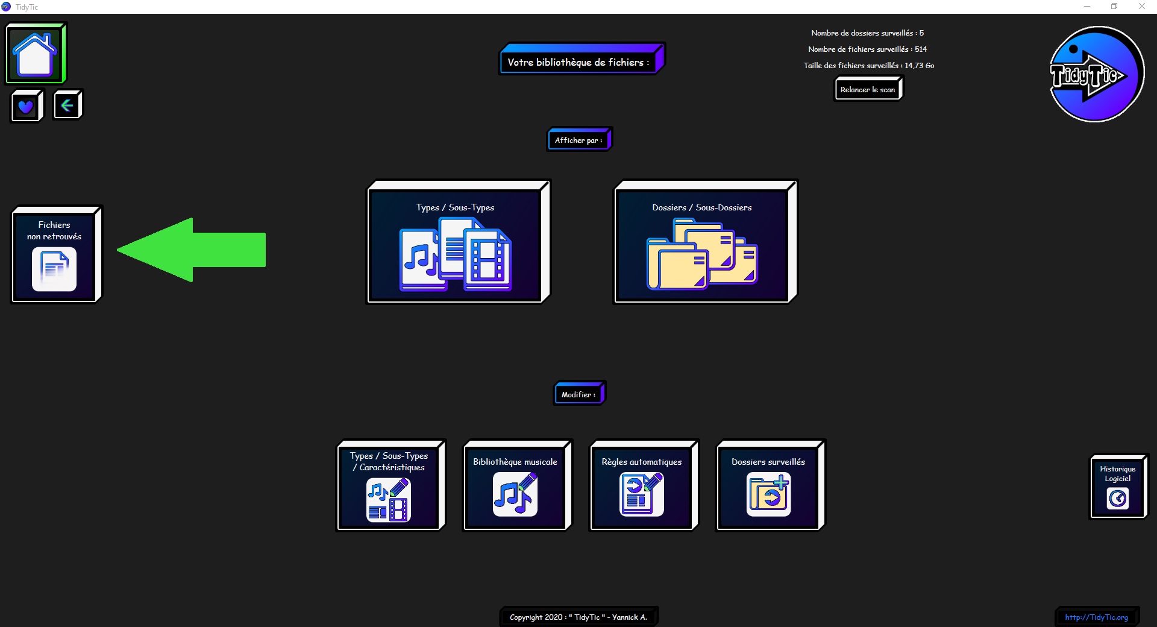1157x627 pixels.
Task: Click the Votre bibliothèque de fichiers heading
Action: pyautogui.click(x=582, y=59)
